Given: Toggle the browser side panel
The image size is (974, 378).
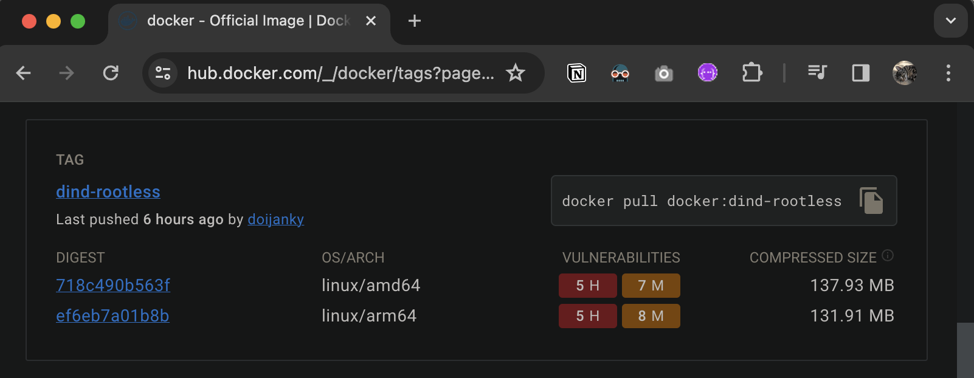Looking at the screenshot, I should [x=861, y=73].
